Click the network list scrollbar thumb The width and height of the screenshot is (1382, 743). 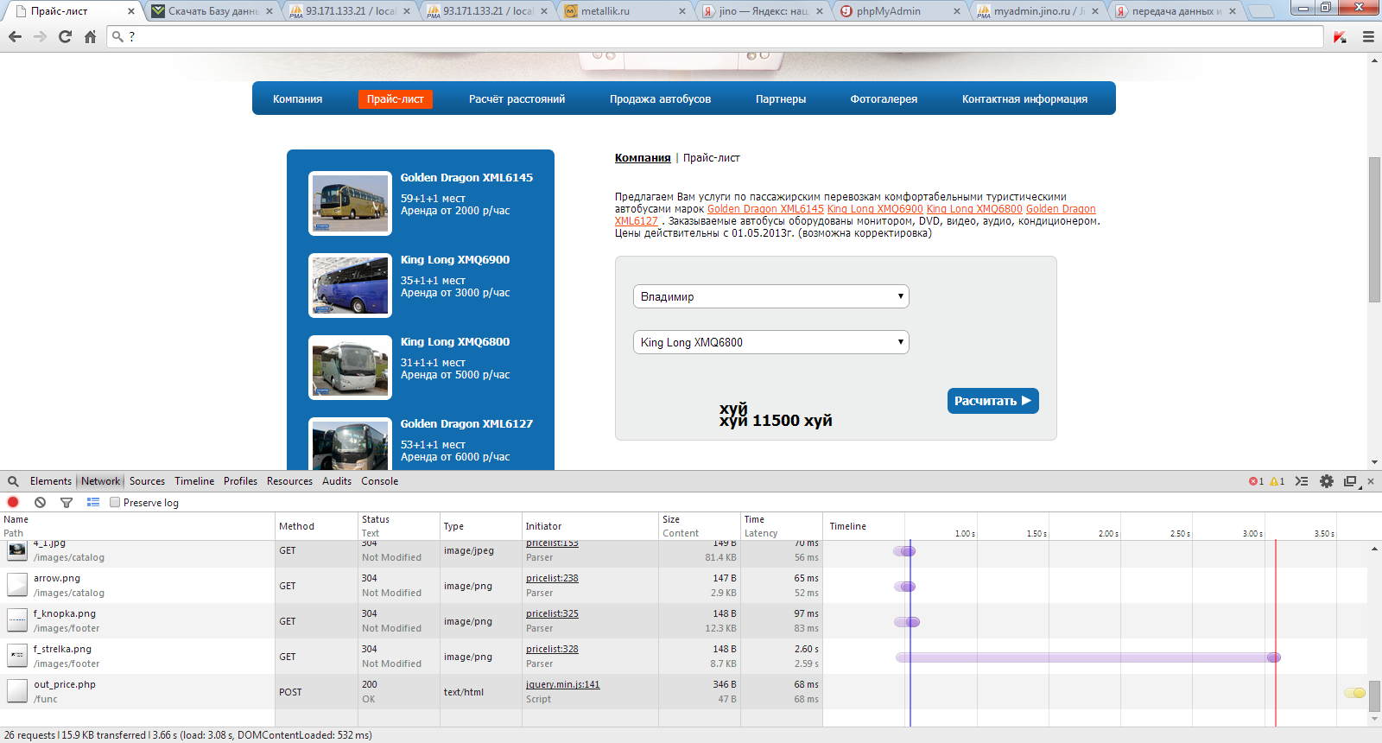pos(1374,696)
